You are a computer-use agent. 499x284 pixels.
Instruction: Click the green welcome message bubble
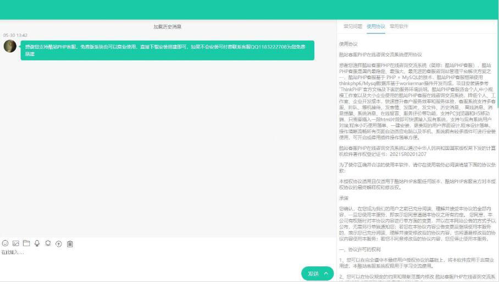[168, 50]
